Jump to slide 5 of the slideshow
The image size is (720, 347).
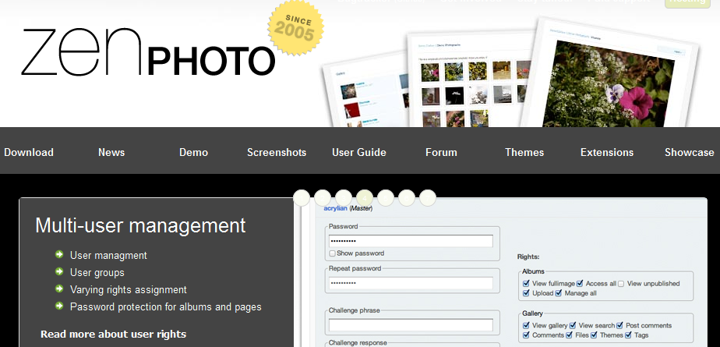(386, 198)
